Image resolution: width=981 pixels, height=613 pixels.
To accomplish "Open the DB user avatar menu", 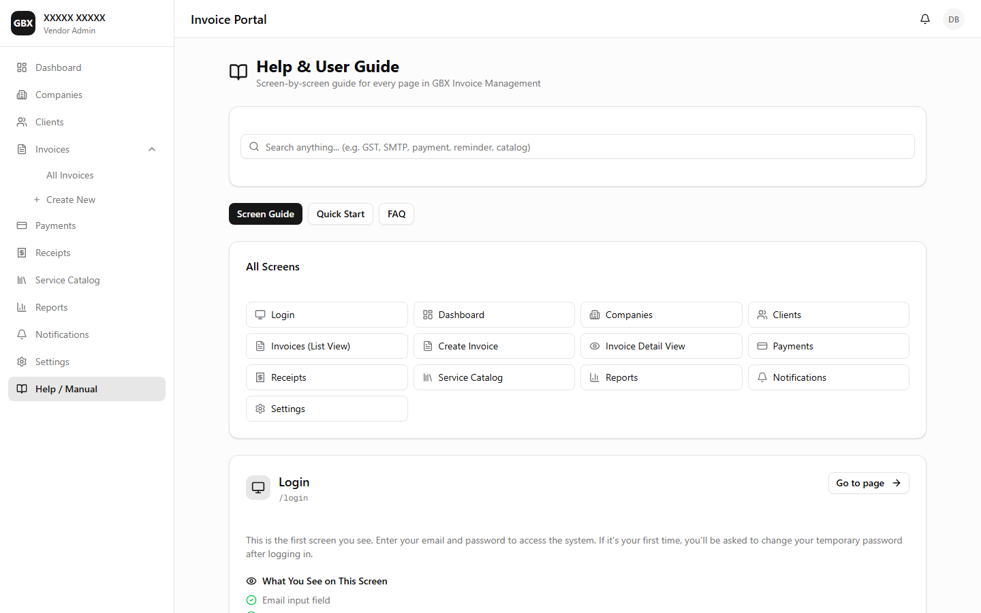I will (x=954, y=19).
